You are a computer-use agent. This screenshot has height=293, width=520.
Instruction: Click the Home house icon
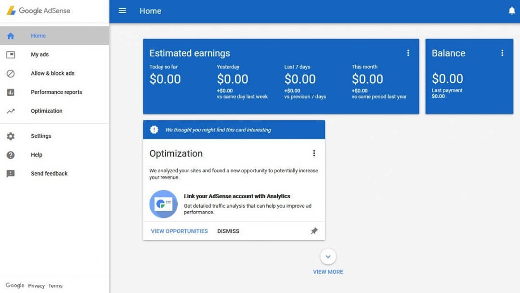coord(11,36)
